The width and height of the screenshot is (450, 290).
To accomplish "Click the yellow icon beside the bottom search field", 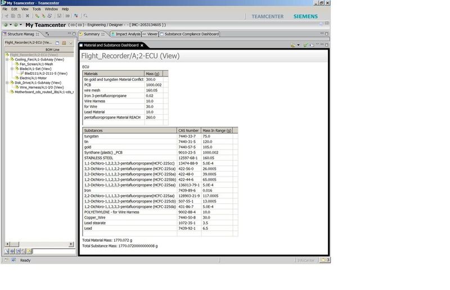I will click(x=29, y=251).
